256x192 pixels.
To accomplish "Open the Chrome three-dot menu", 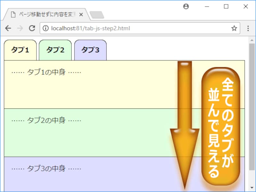I will pos(248,28).
